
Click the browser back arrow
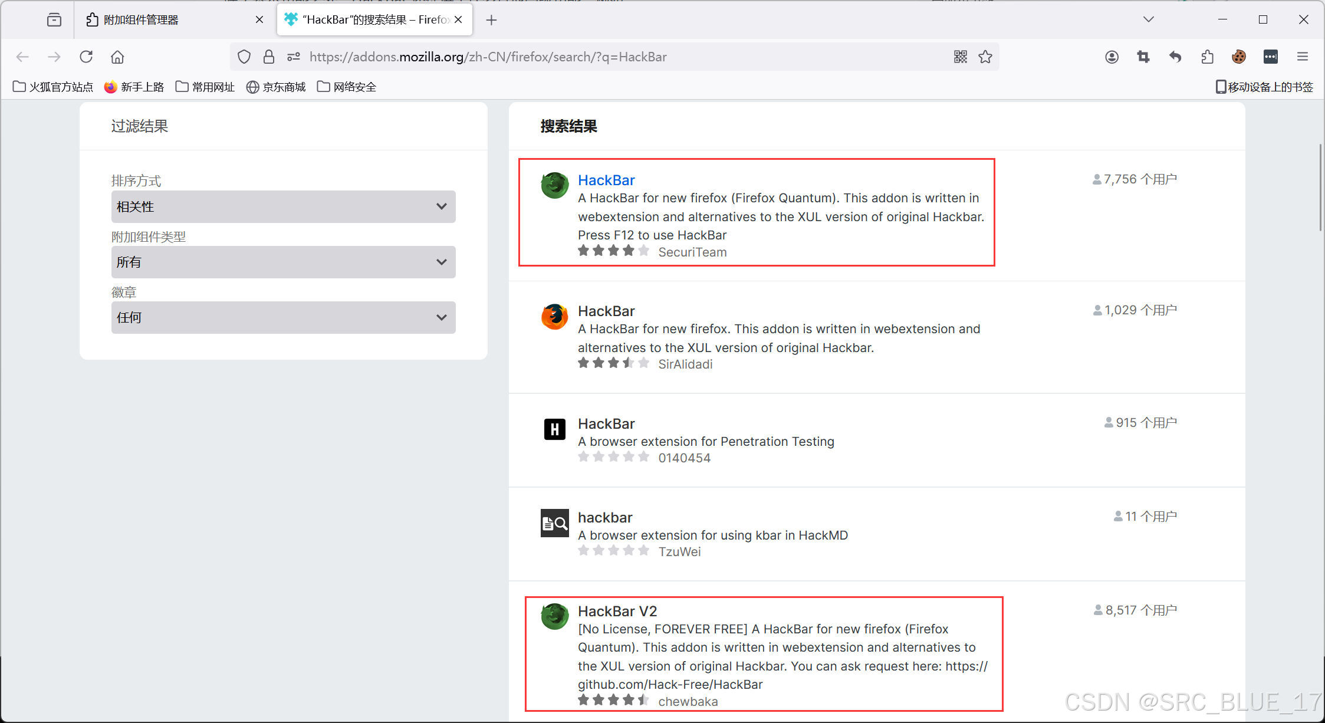point(22,57)
